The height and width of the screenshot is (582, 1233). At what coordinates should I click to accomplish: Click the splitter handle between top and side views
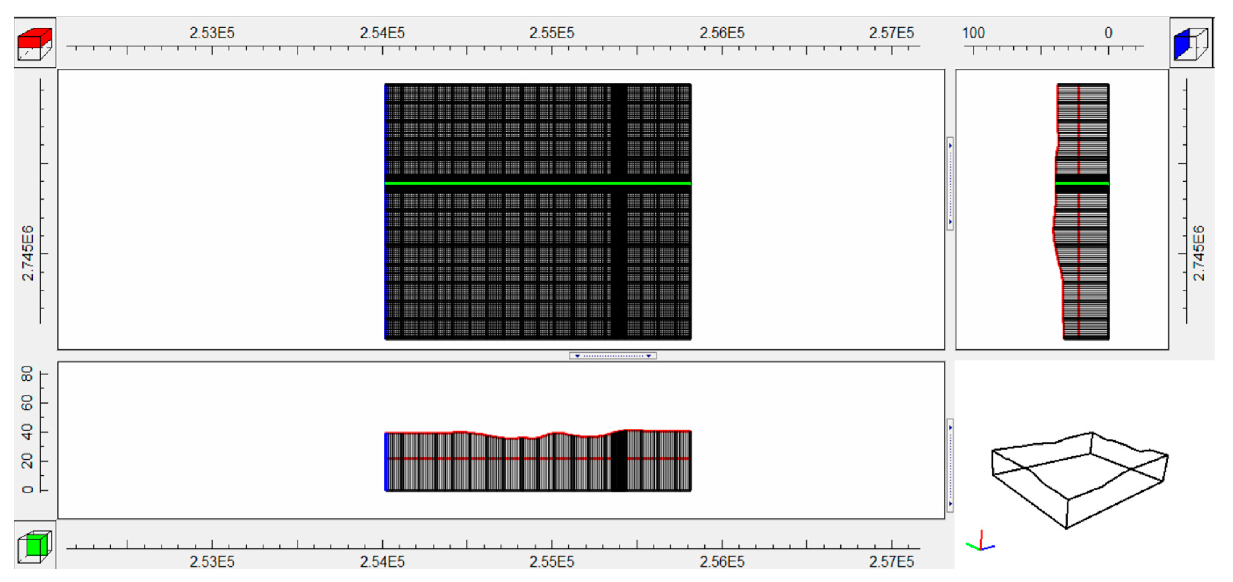click(950, 184)
